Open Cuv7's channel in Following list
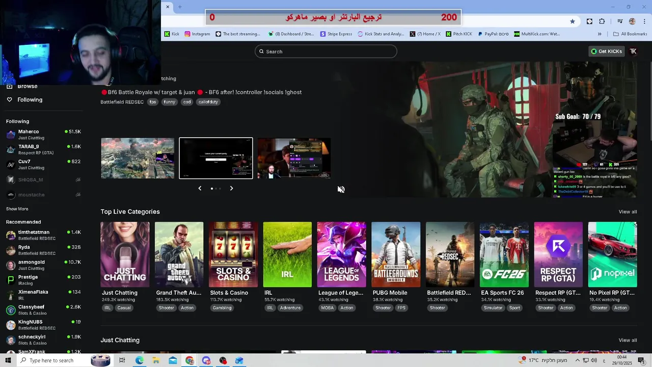The width and height of the screenshot is (652, 367). point(43,164)
